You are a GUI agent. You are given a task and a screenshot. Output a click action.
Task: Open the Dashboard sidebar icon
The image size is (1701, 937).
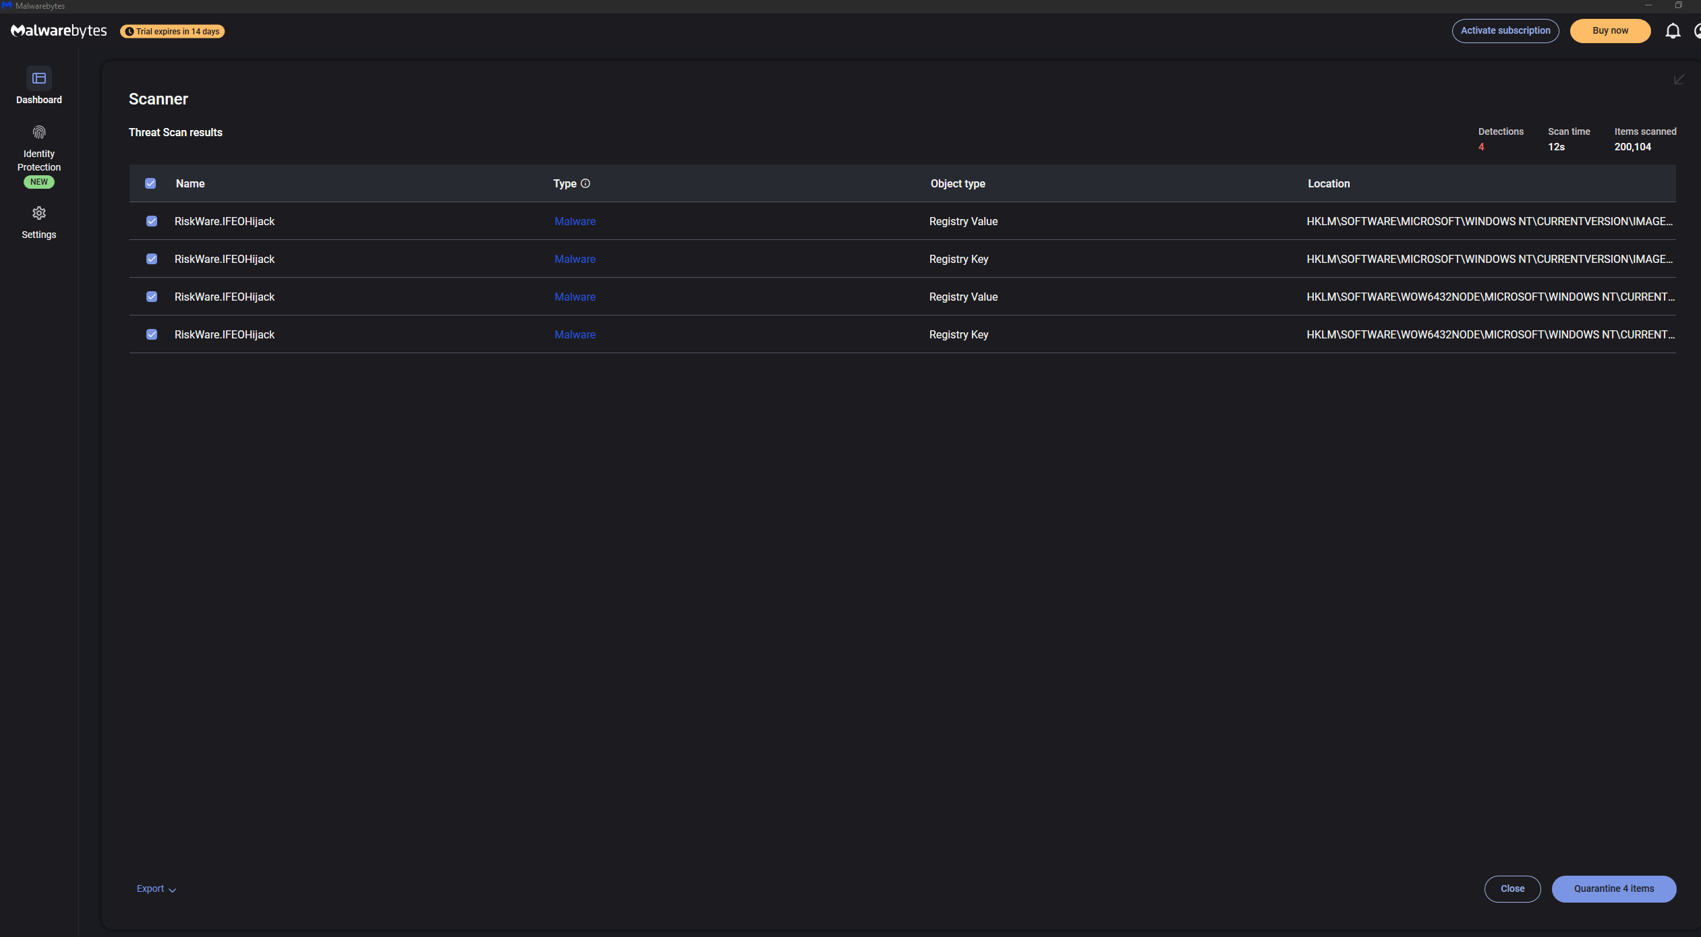pos(39,79)
